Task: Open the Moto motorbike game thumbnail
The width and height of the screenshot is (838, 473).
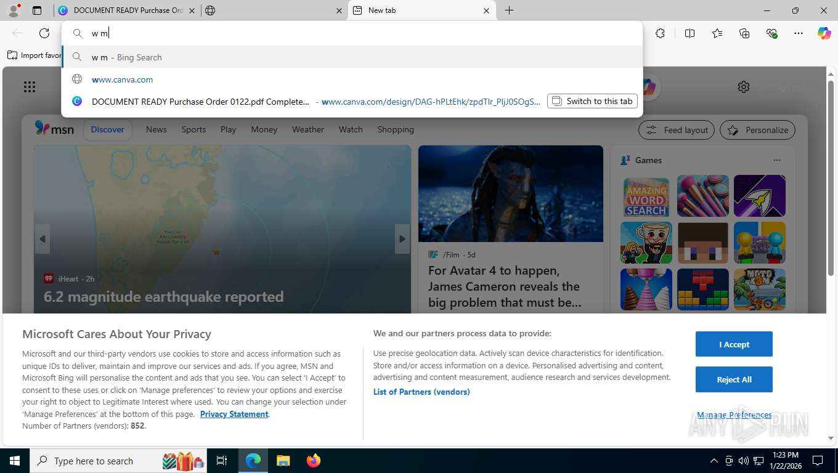Action: tap(760, 289)
